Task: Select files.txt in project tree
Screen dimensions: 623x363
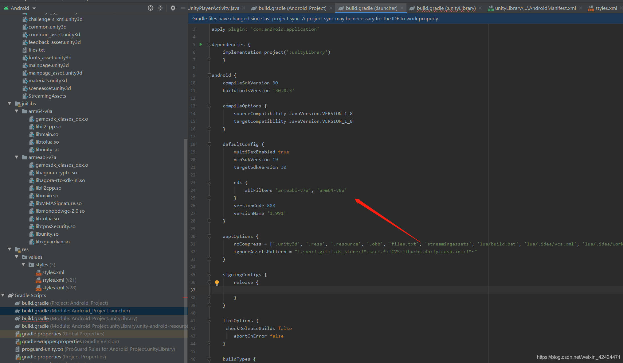Action: (x=37, y=50)
